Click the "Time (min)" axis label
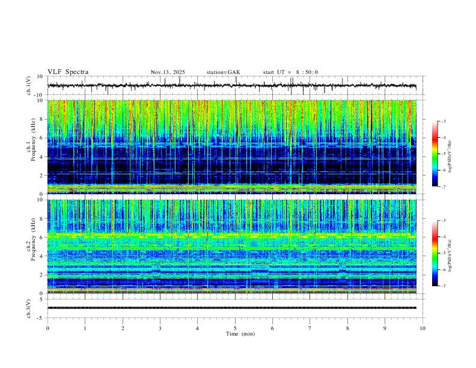 [x=240, y=334]
